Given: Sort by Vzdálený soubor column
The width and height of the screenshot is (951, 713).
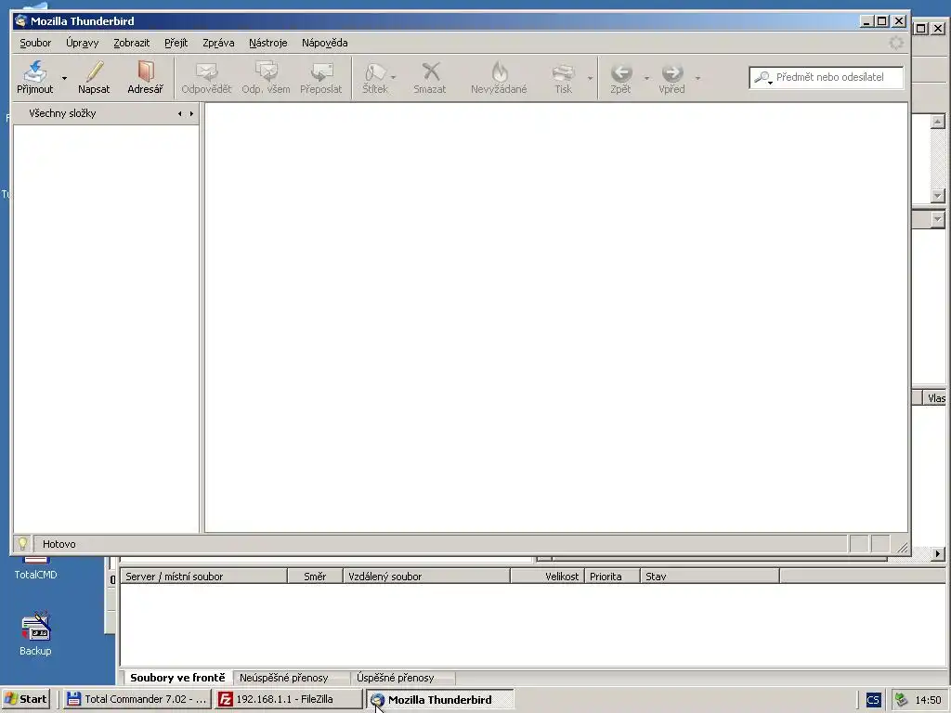Looking at the screenshot, I should click(426, 576).
